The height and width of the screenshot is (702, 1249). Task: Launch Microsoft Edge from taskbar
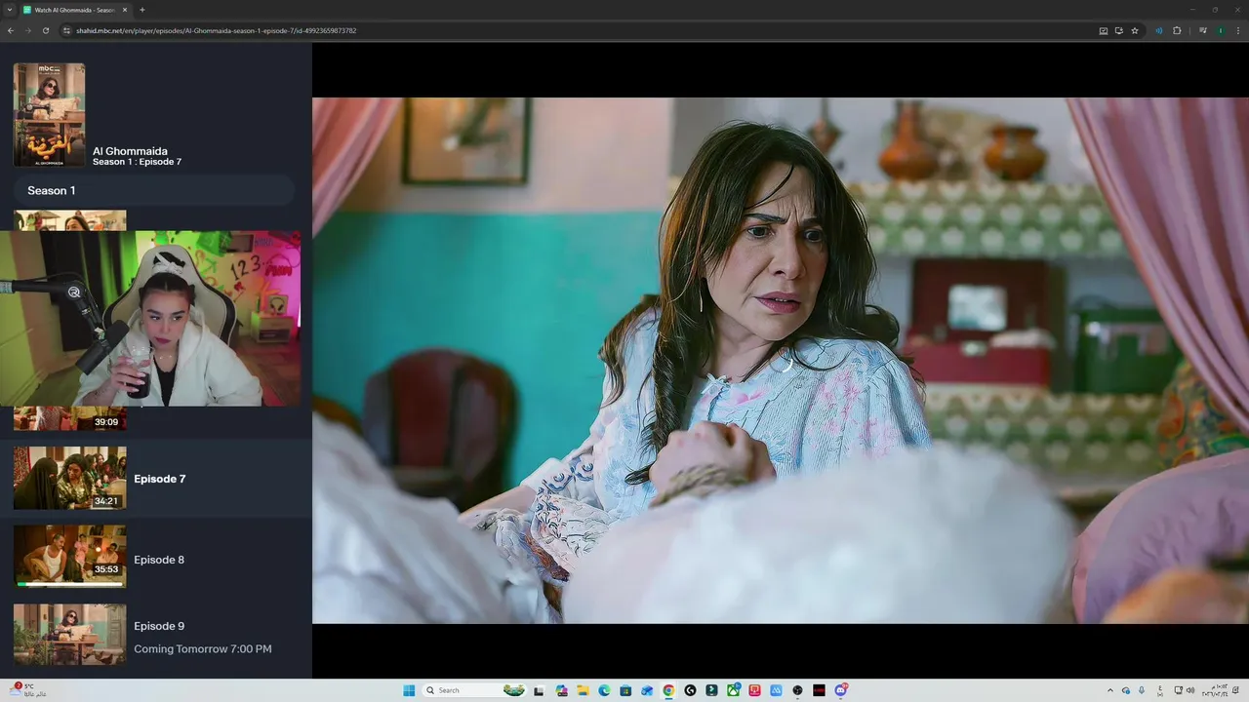(604, 690)
